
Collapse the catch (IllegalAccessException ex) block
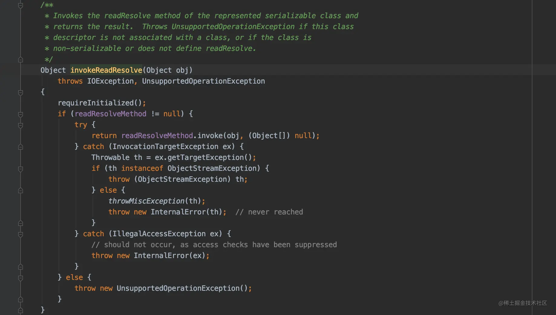pyautogui.click(x=21, y=234)
